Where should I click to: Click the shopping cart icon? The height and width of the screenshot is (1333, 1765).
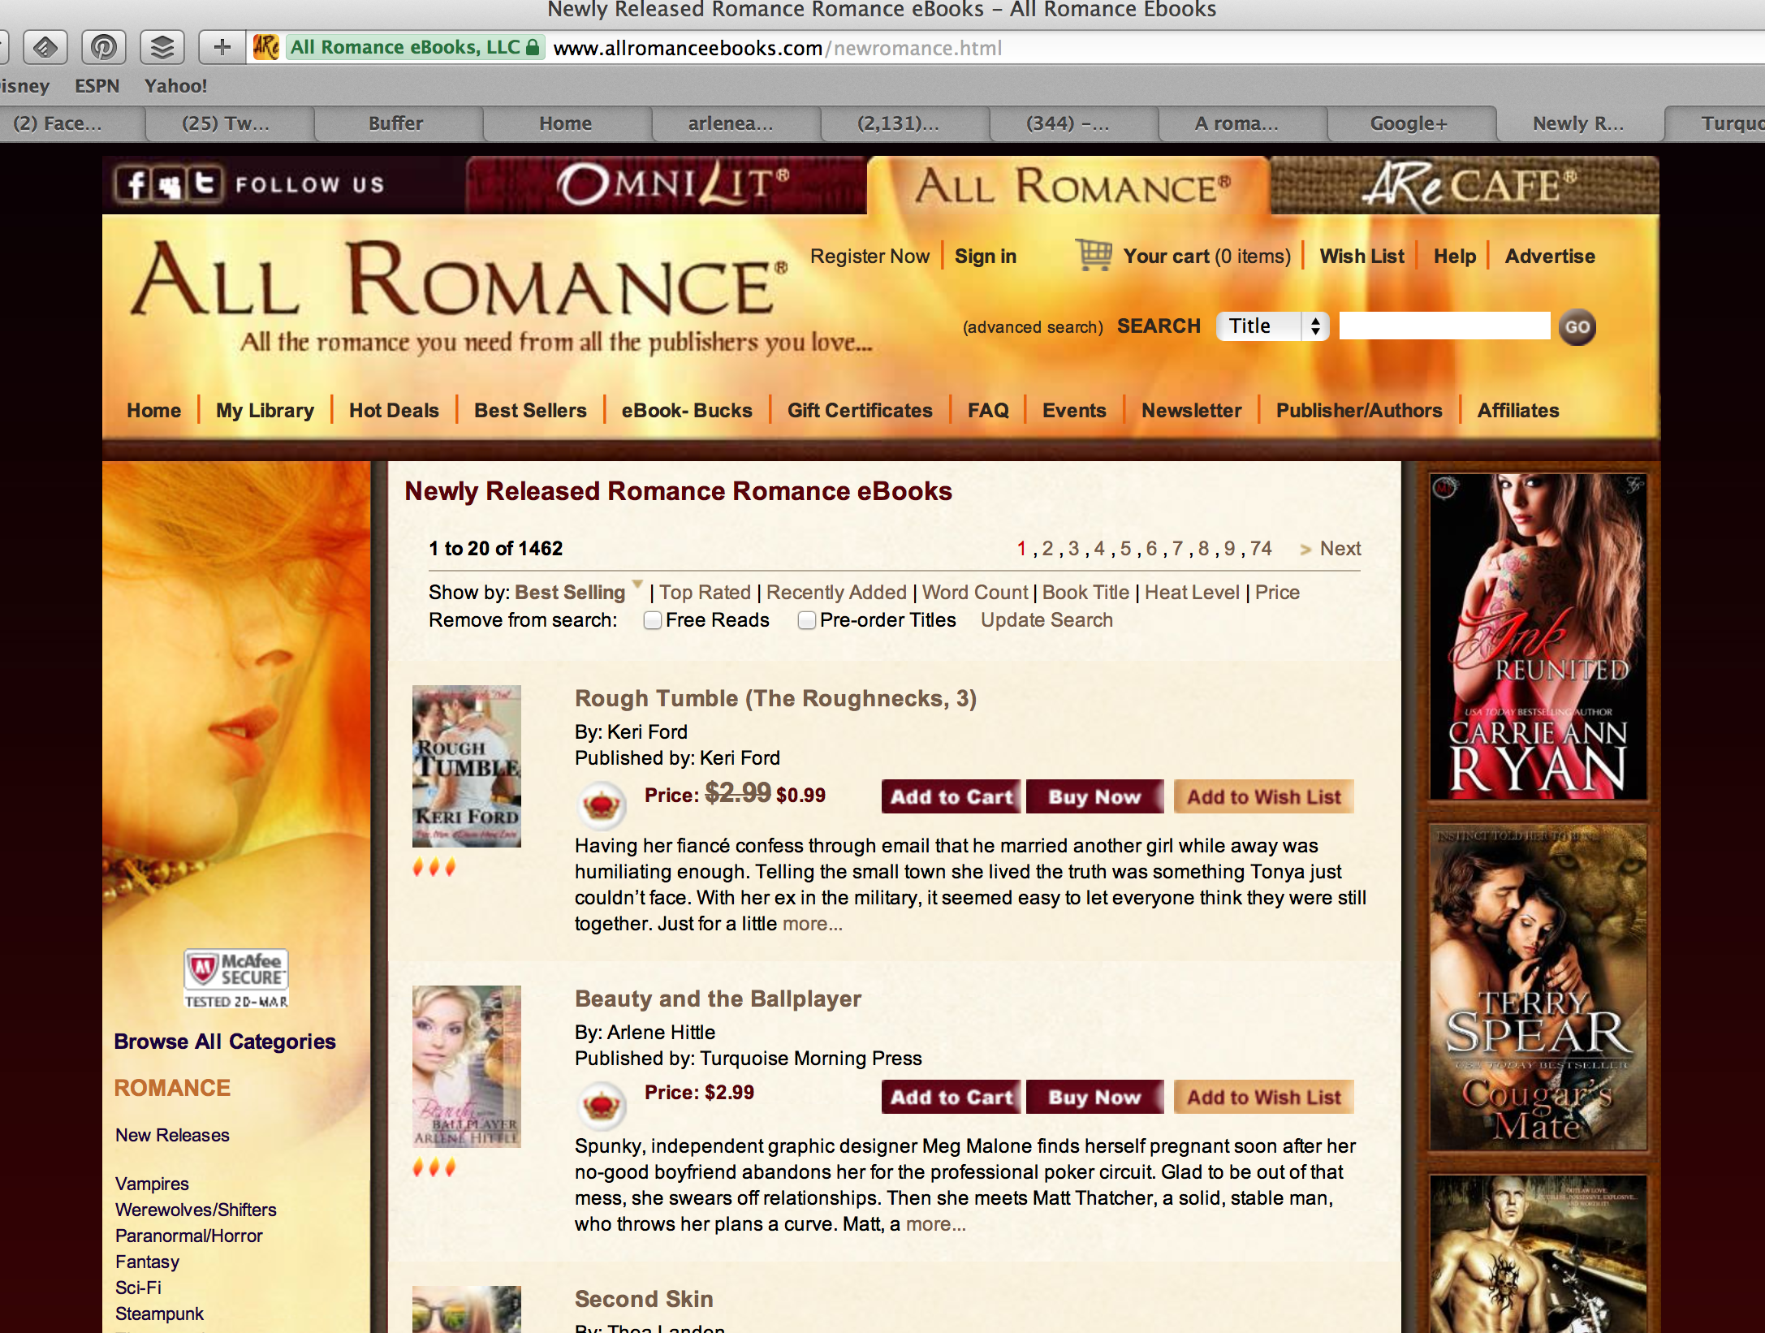click(x=1094, y=255)
